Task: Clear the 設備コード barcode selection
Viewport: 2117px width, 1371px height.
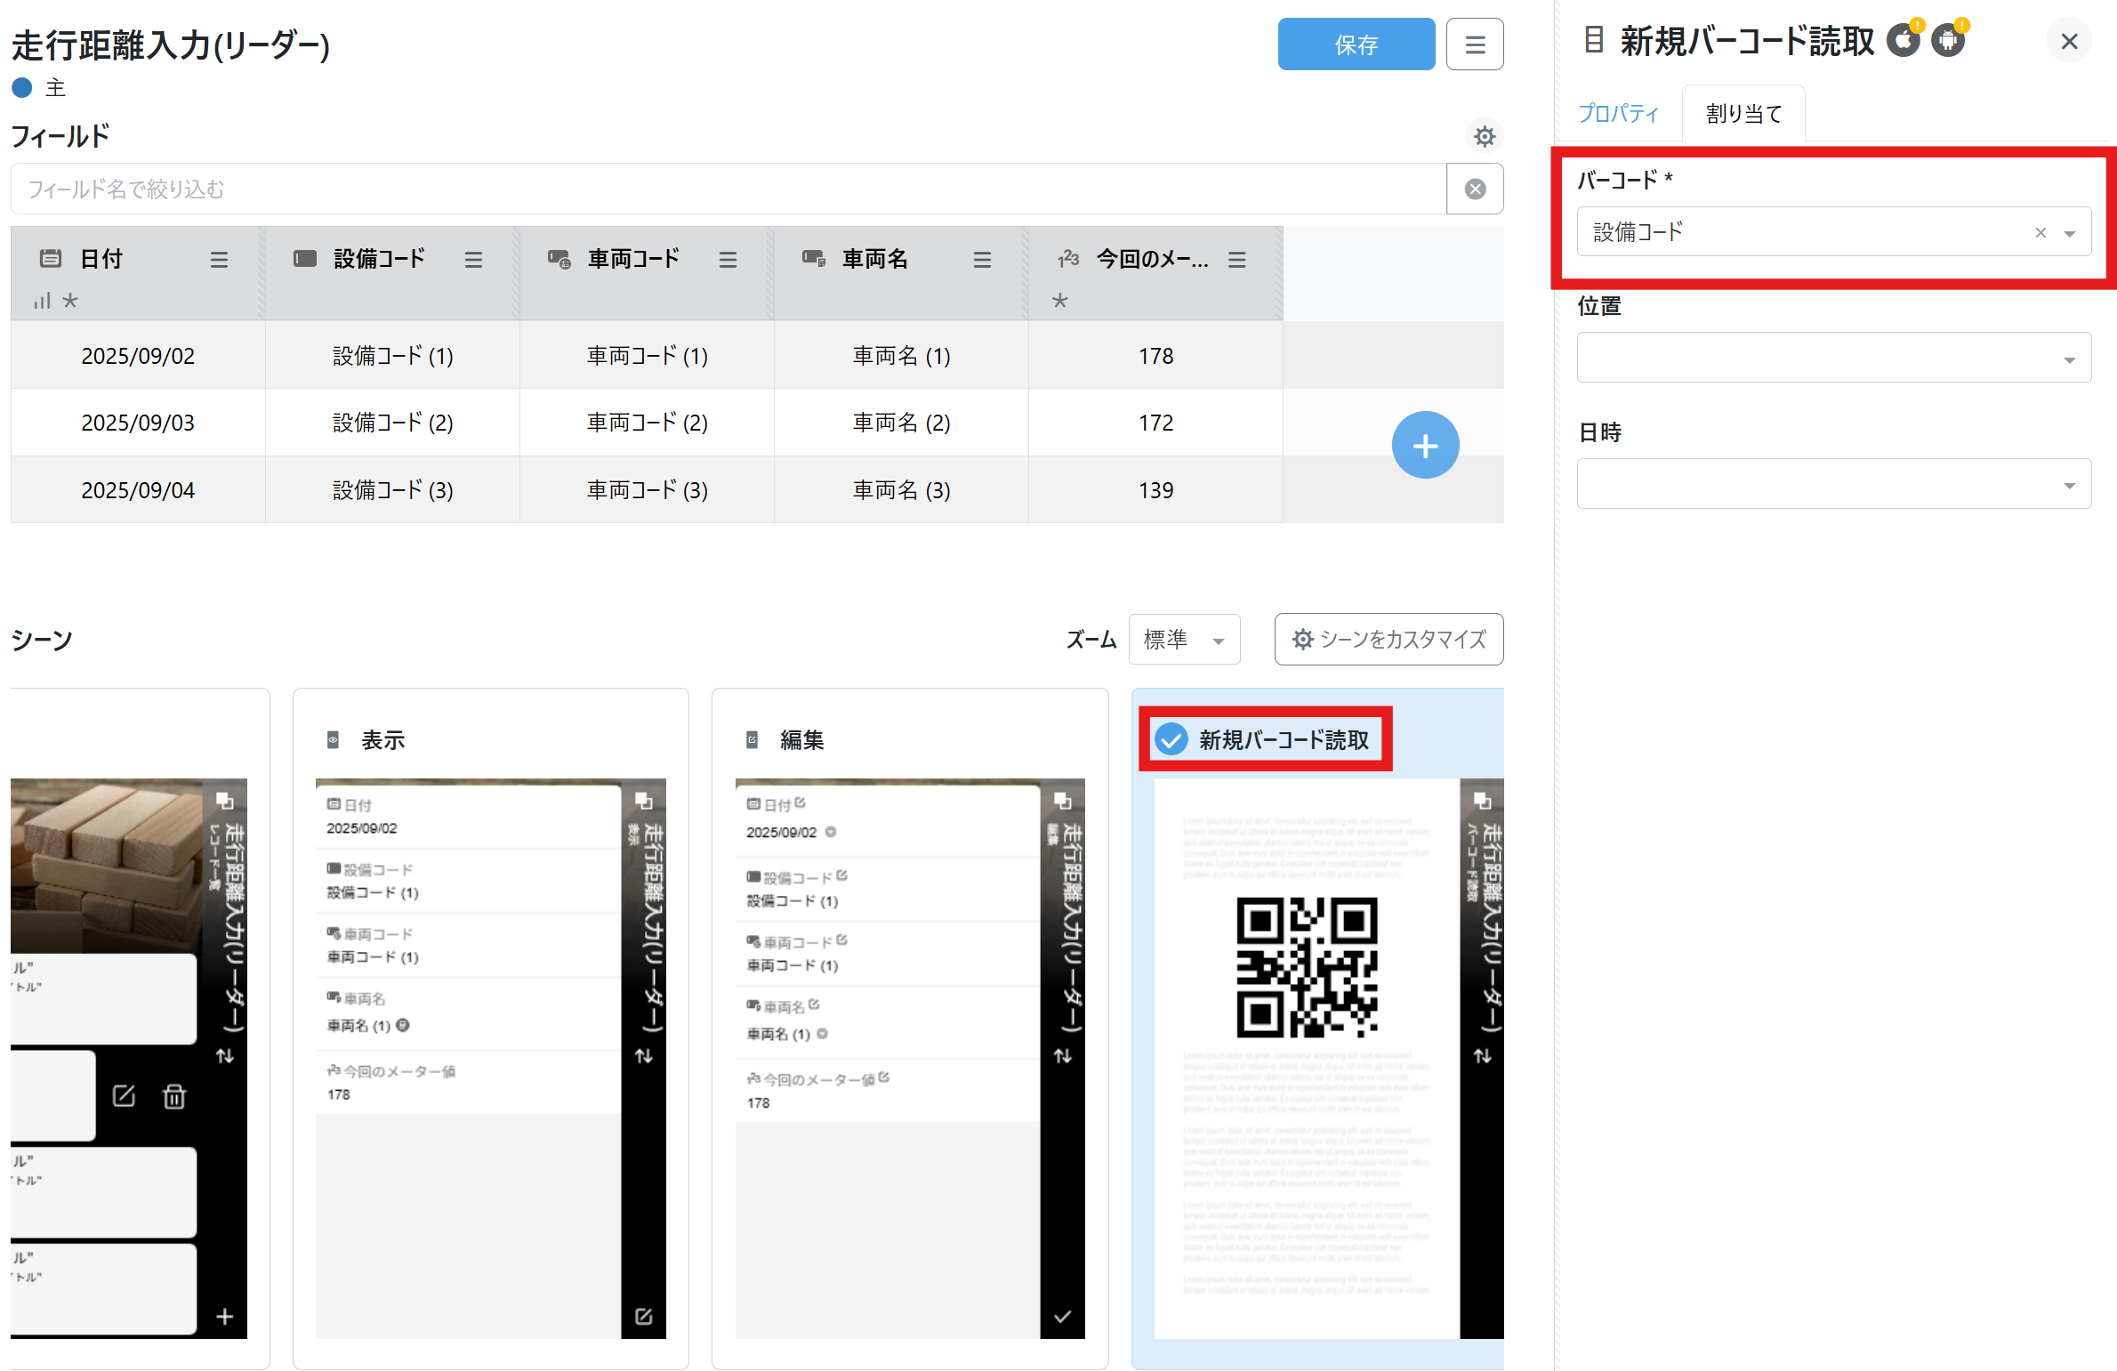Action: [2041, 233]
